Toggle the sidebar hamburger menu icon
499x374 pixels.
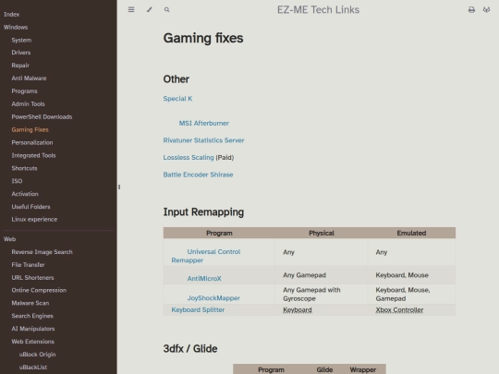(x=131, y=9)
